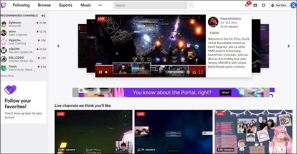Open the hamburger menu on Portal banner
Viewport: 297px width, 154px height.
pyautogui.click(x=81, y=90)
